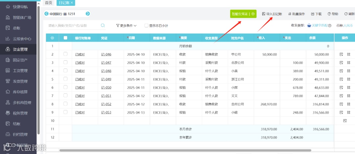
Task: Go to next bank account
Action: (x=88, y=14)
